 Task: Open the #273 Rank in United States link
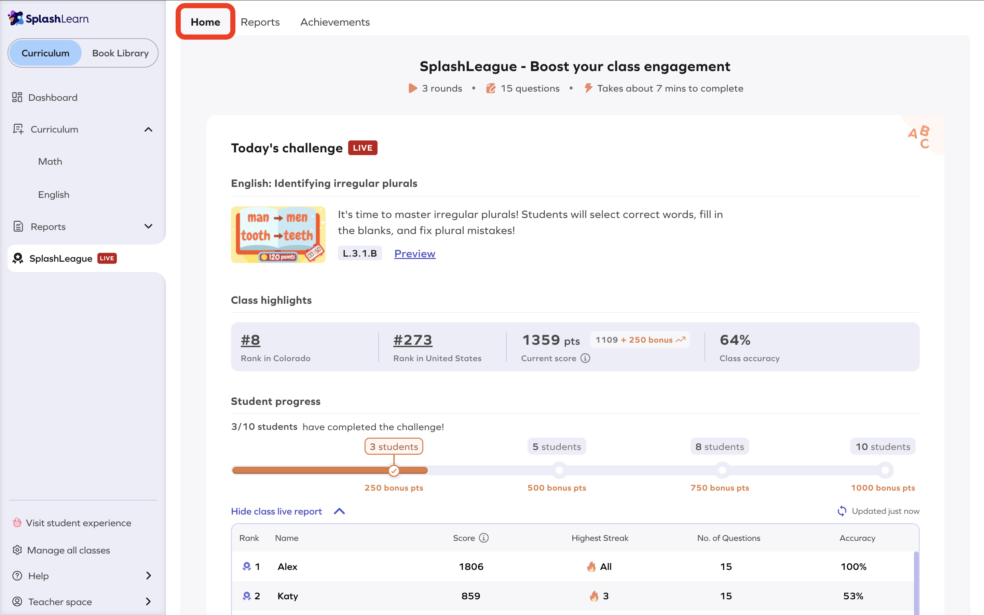point(413,340)
